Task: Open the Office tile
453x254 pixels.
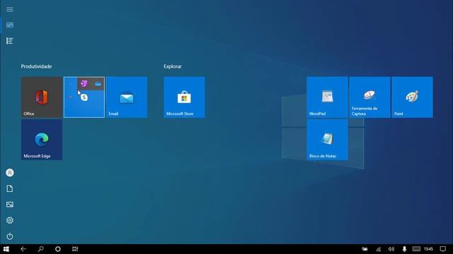Action: tap(42, 97)
